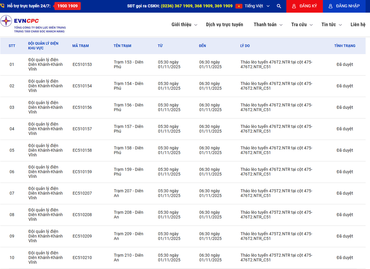Click the TÌNH TRẠNG column header
The image size is (370, 269).
(x=344, y=46)
